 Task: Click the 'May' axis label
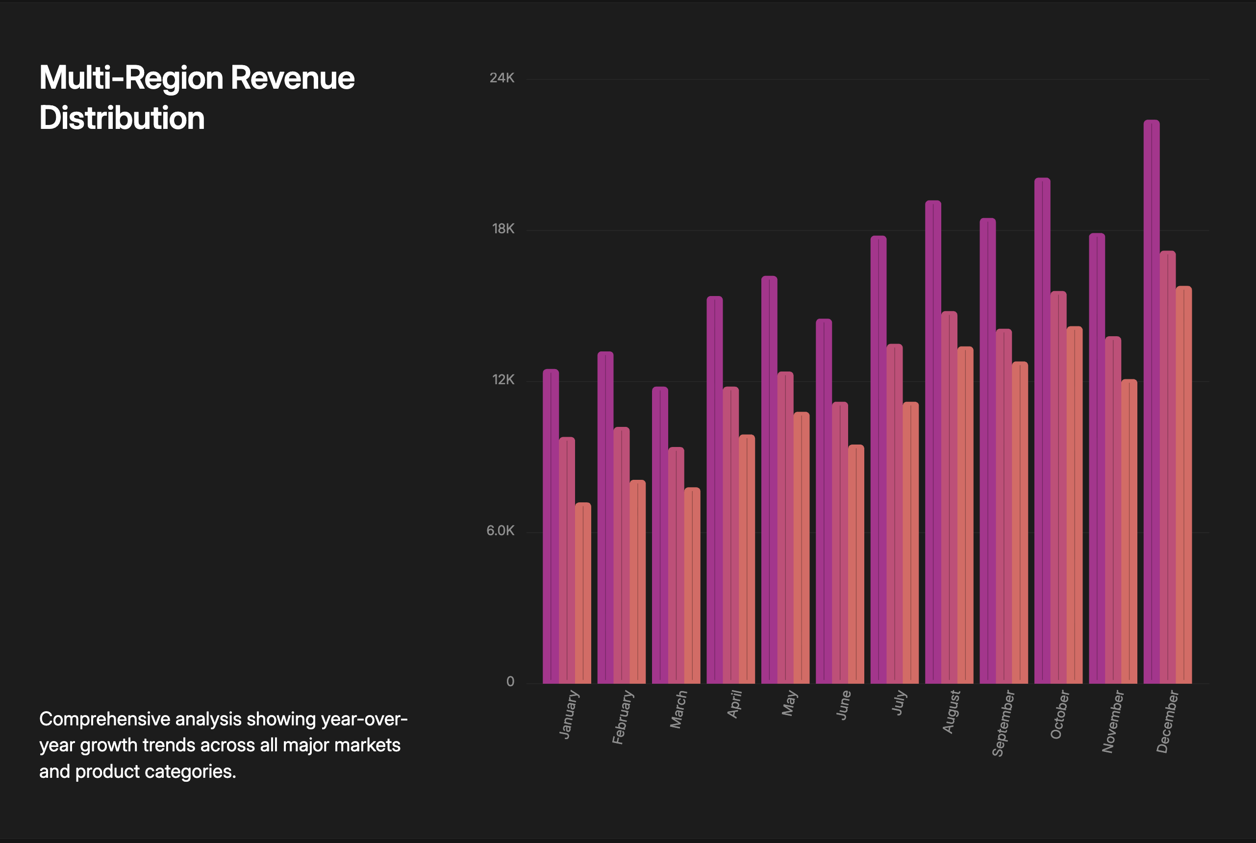pyautogui.click(x=789, y=703)
